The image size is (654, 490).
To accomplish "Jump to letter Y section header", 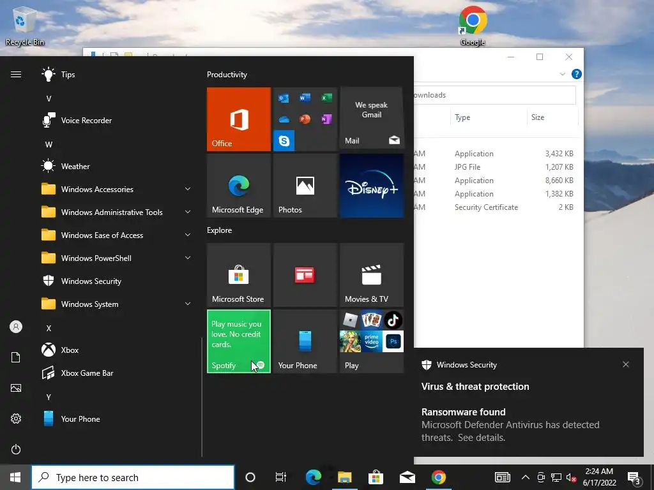I will (49, 397).
